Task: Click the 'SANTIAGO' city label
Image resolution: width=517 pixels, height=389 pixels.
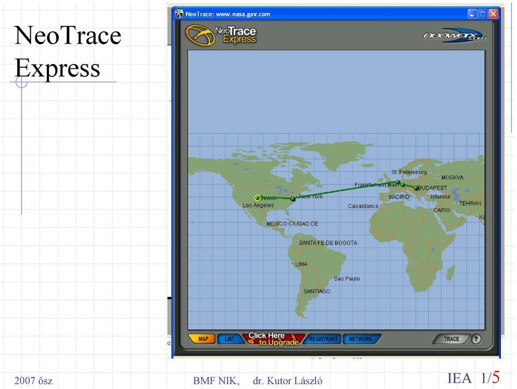Action: [317, 291]
